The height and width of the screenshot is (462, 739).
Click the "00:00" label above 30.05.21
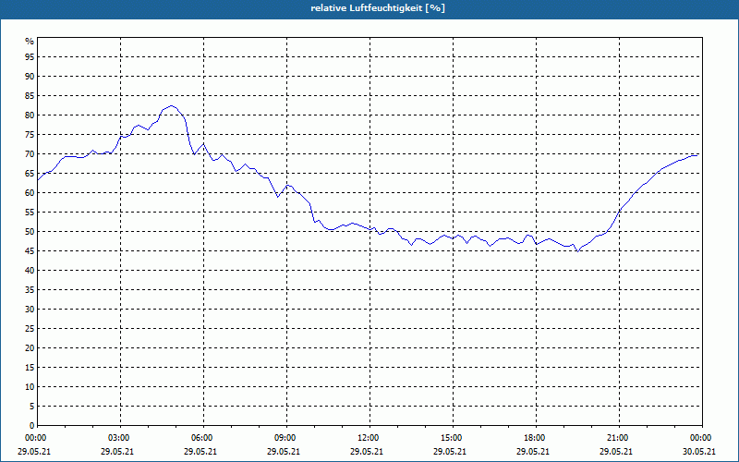tap(702, 438)
